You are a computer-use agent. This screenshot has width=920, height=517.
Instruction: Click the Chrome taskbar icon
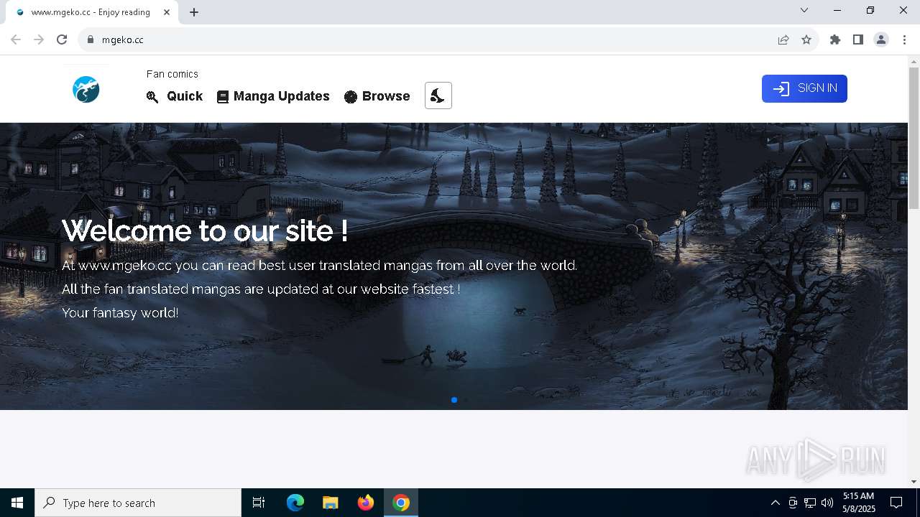pyautogui.click(x=401, y=503)
